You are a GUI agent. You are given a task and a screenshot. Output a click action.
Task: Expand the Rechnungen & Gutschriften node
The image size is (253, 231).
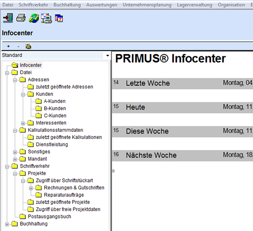tap(31, 188)
